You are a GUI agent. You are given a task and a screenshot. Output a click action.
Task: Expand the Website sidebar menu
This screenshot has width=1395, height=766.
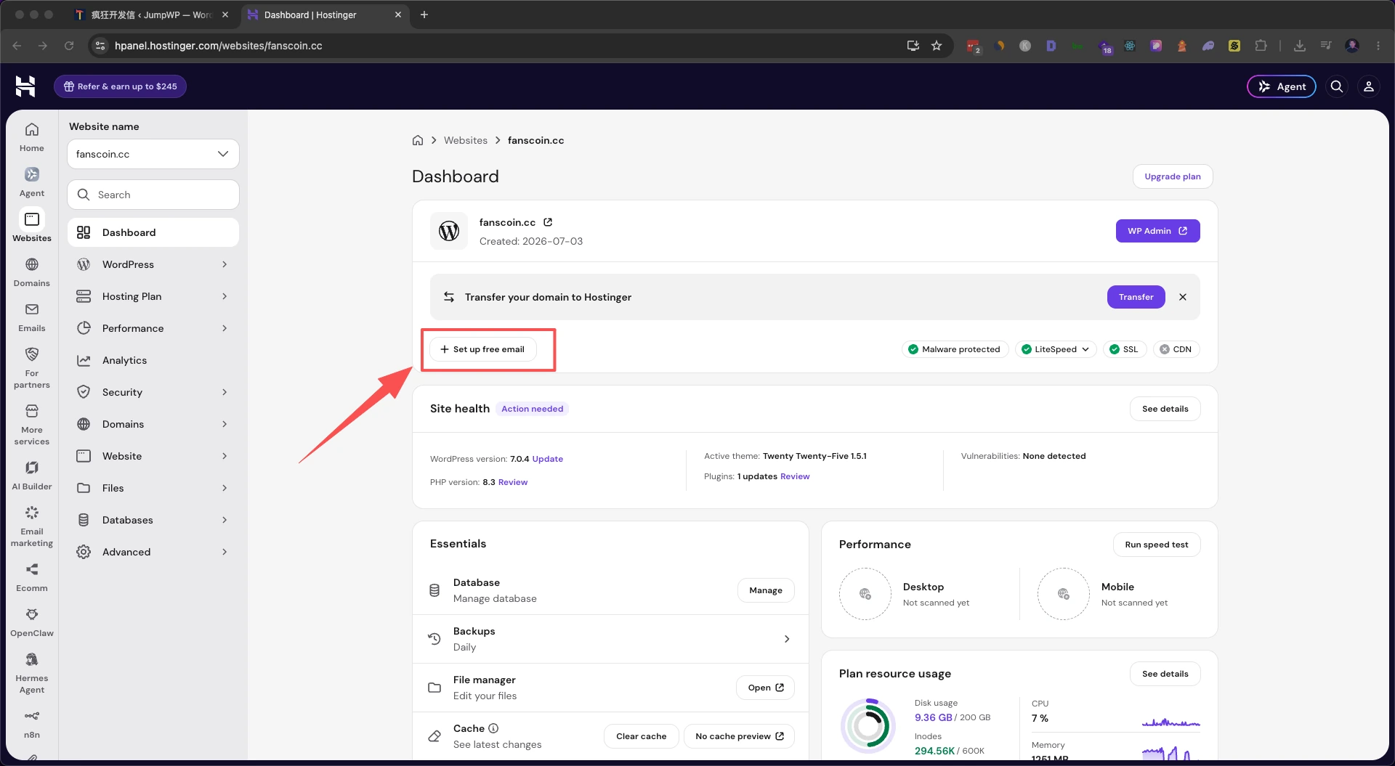[x=153, y=456]
